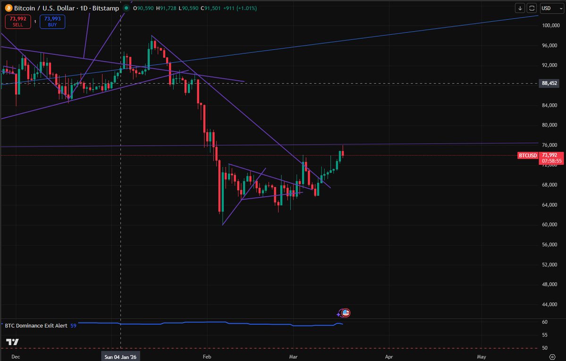Click the 100,000 price scale label
Screen dimensions: 566x361
point(551,25)
